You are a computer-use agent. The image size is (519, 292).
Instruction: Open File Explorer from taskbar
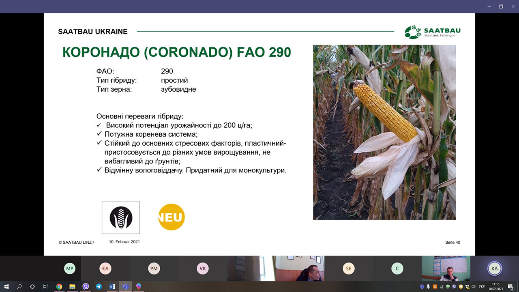click(x=72, y=286)
